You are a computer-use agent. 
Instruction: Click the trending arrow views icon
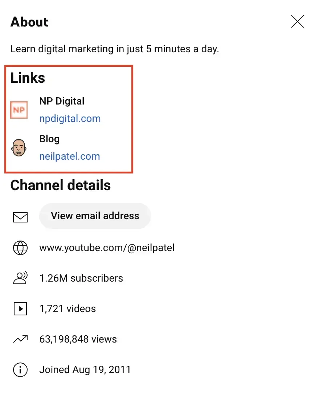20,339
